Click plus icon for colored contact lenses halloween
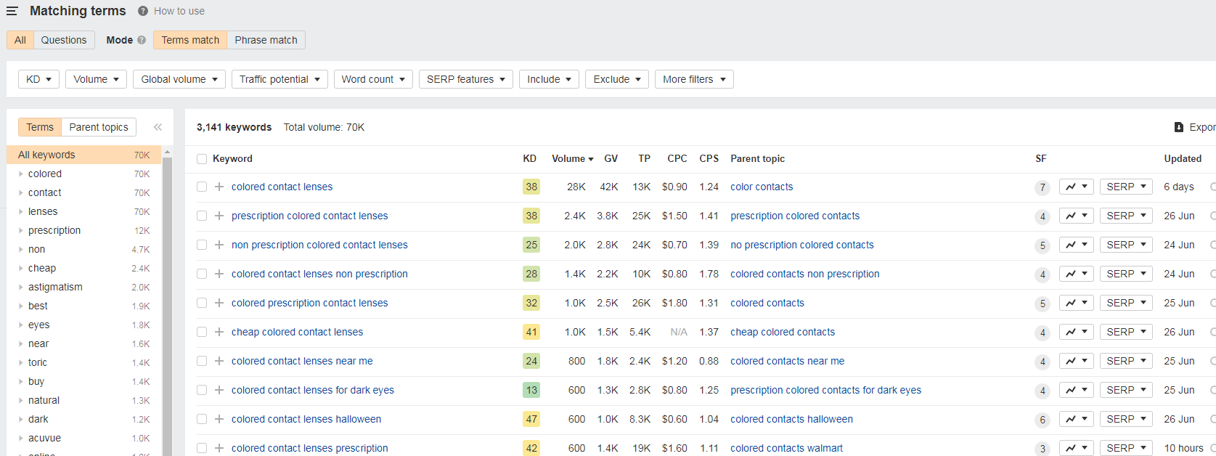 [x=219, y=419]
